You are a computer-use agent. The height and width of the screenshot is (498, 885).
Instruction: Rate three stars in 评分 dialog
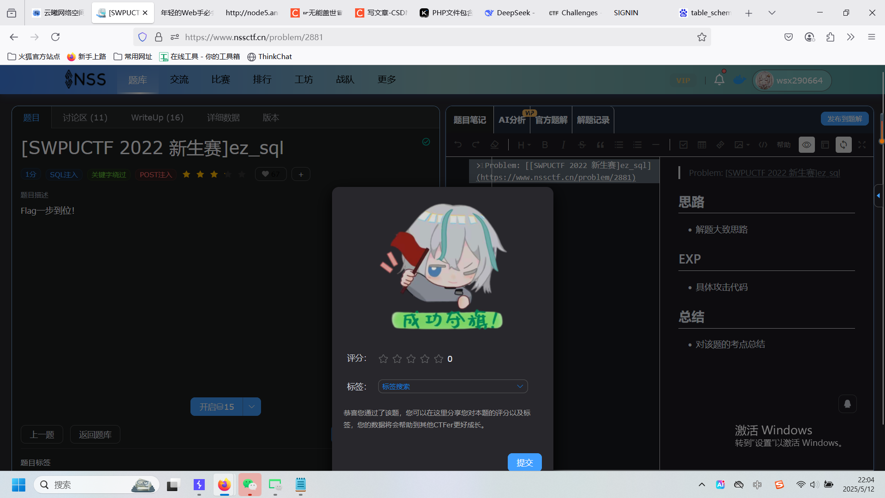(x=411, y=359)
